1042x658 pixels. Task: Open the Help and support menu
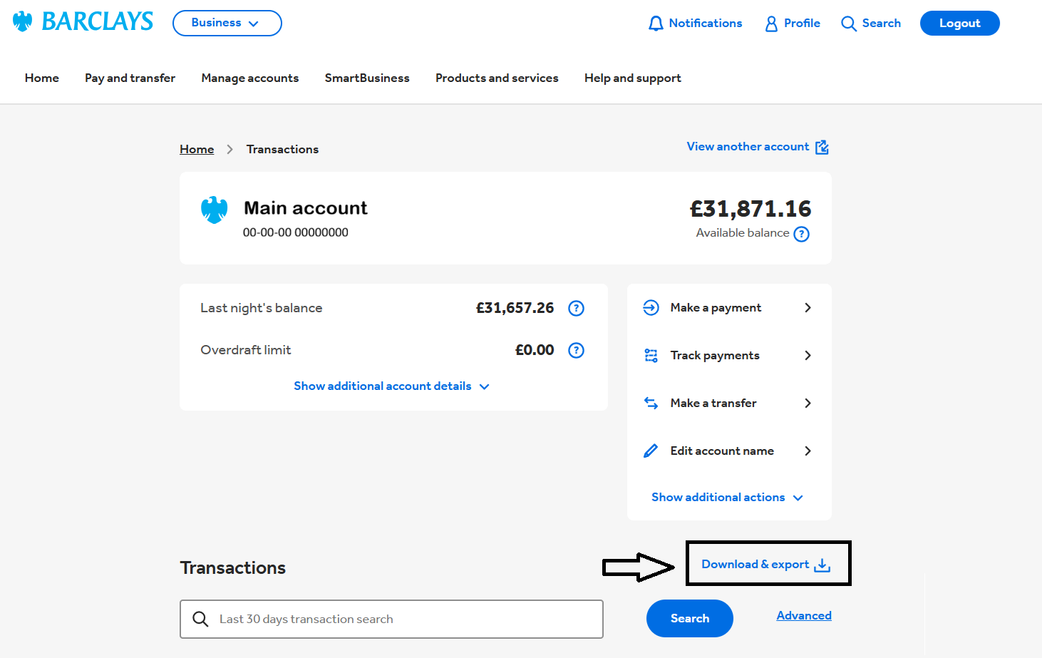point(633,78)
